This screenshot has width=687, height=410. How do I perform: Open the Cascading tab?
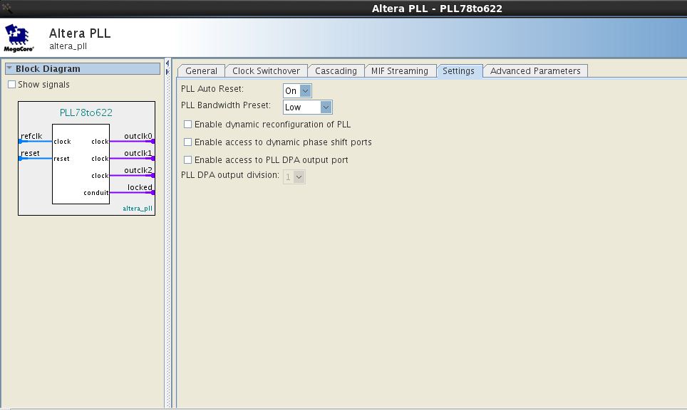(336, 71)
